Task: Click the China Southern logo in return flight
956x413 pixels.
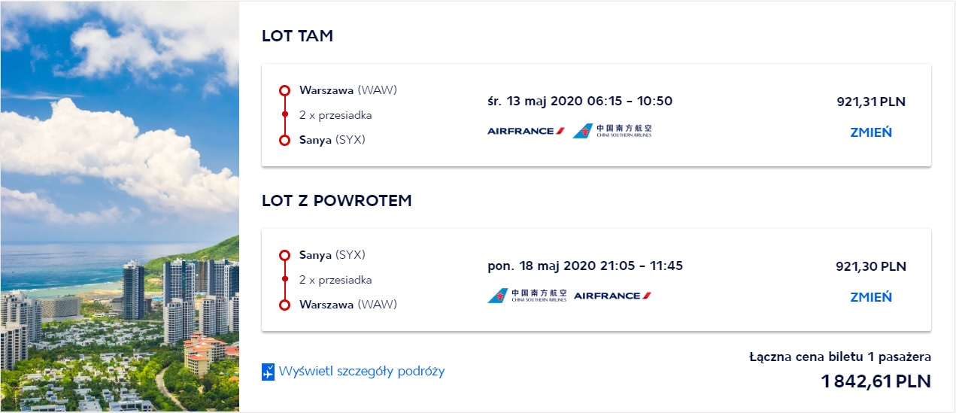Action: point(527,296)
